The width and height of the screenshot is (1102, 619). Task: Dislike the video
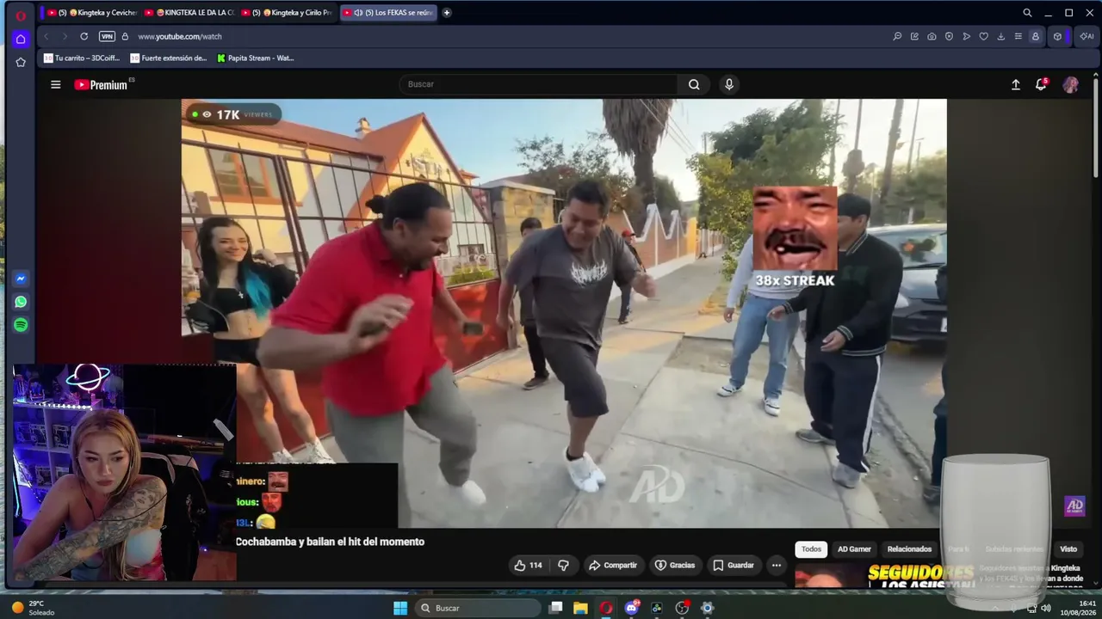563,565
